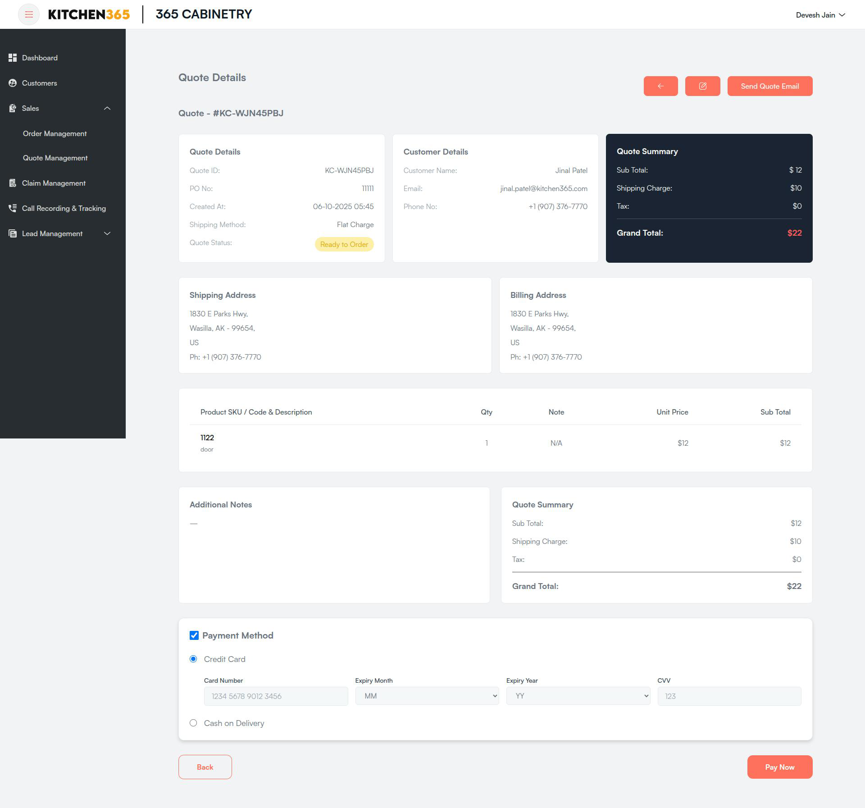Open the Expiry Month dropdown
The image size is (865, 808).
(427, 696)
